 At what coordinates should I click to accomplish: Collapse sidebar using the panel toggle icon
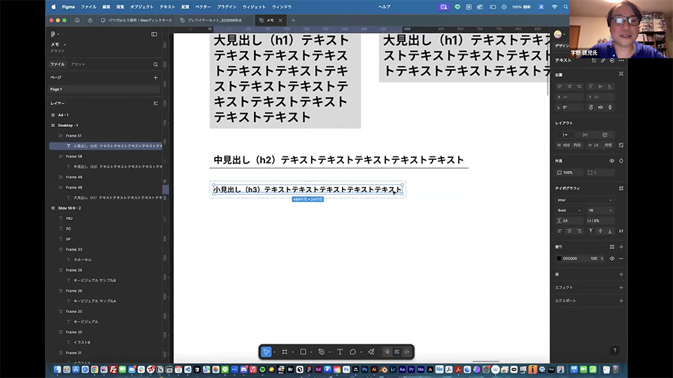coord(154,34)
